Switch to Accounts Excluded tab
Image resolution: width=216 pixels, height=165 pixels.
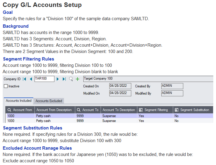(x=49, y=101)
